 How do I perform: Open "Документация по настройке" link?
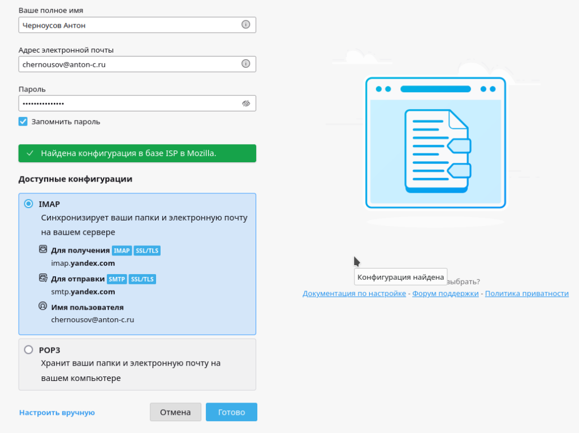[x=354, y=293]
